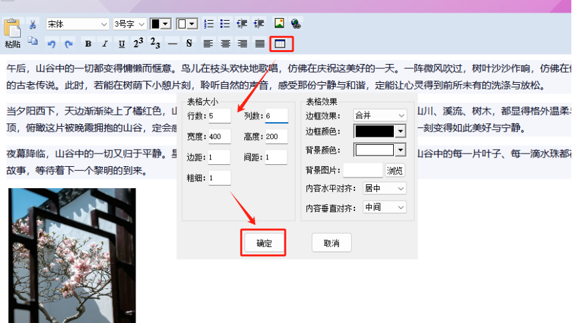Open the toolbar text color dropdown arrow

click(166, 24)
